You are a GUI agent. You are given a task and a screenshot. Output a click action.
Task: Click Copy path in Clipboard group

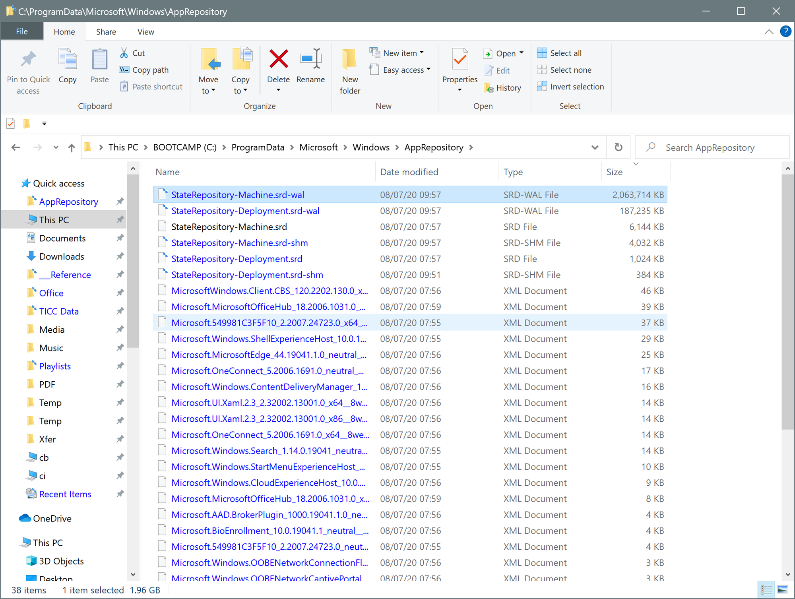[144, 70]
